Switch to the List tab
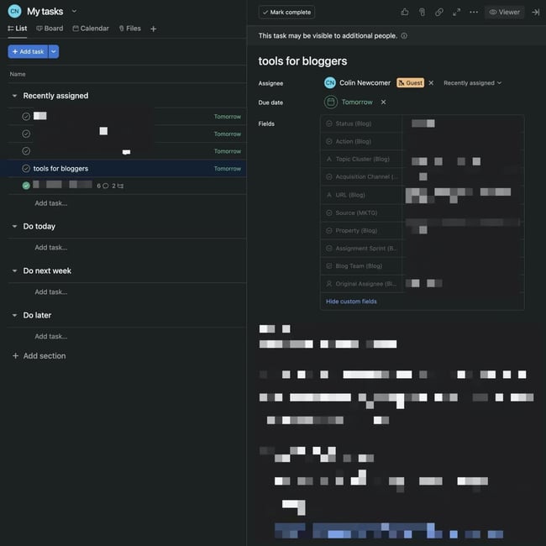Screen dimensions: 546x546 (18, 29)
